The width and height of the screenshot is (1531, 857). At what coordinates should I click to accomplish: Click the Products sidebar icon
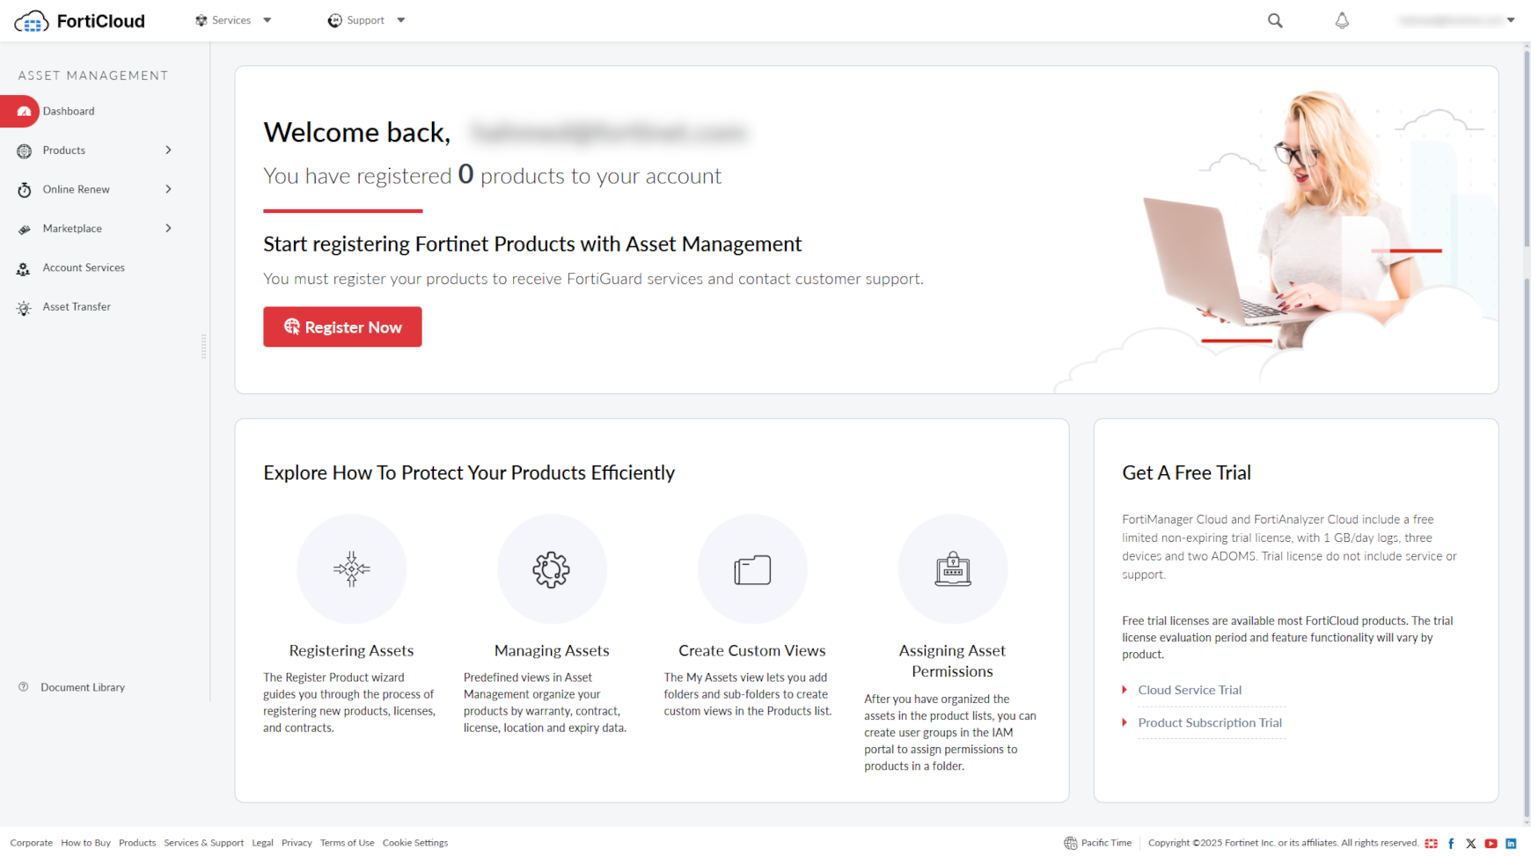pos(24,150)
